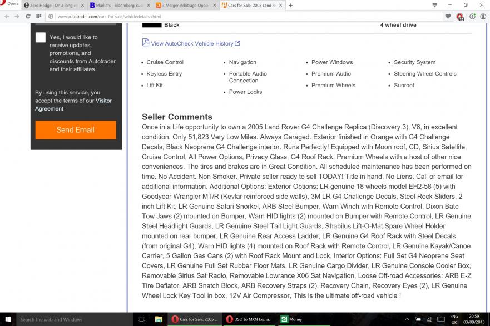Check battery status in system tray
Screen dimensions: 490x326
click(x=418, y=319)
